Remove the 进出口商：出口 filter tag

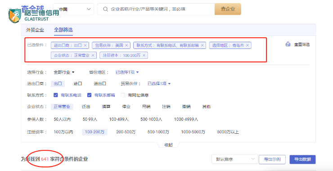(85, 45)
